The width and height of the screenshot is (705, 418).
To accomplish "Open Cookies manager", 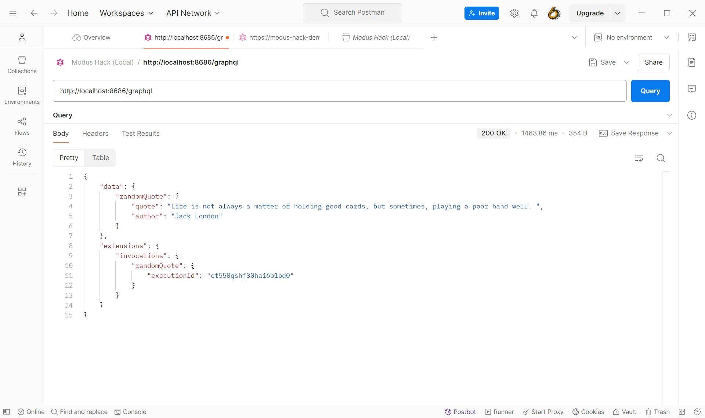I will (588, 412).
